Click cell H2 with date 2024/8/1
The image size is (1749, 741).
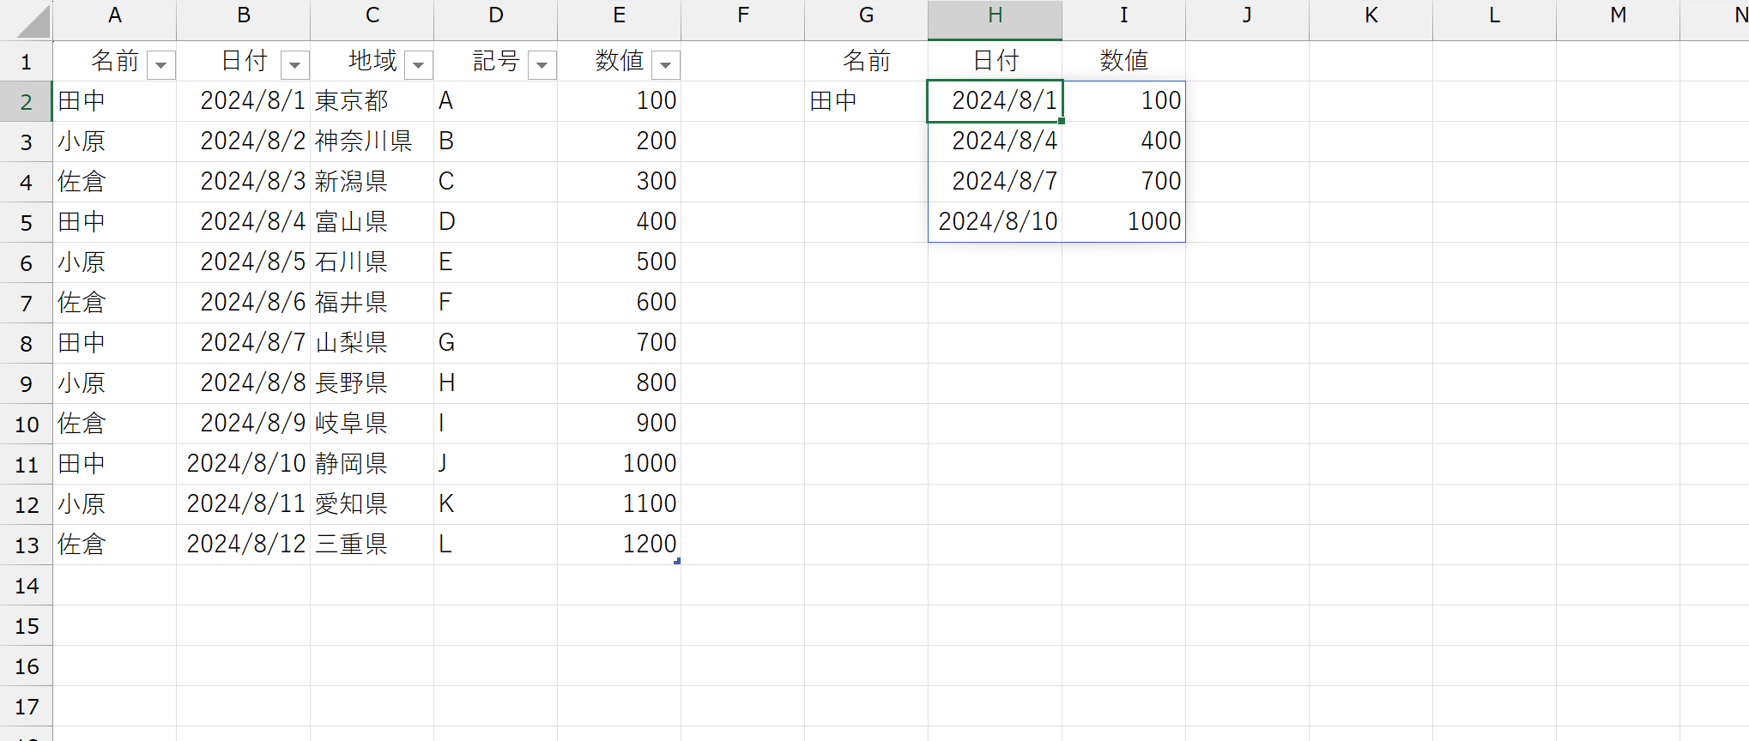pos(995,101)
